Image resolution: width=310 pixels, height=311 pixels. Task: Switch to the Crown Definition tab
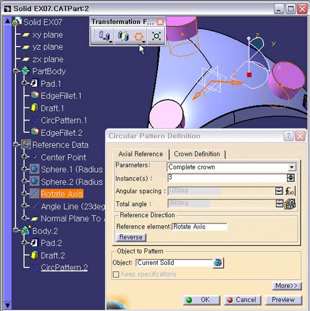[197, 154]
